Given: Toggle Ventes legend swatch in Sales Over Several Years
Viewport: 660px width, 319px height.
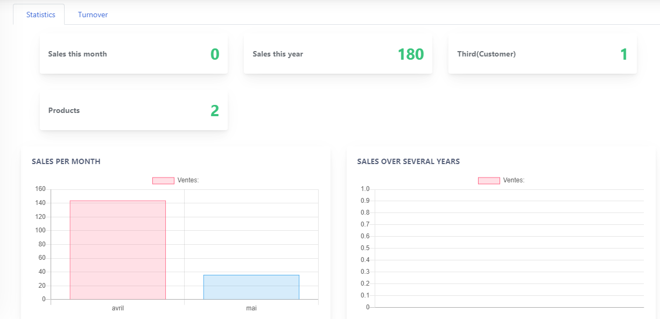Looking at the screenshot, I should (489, 181).
